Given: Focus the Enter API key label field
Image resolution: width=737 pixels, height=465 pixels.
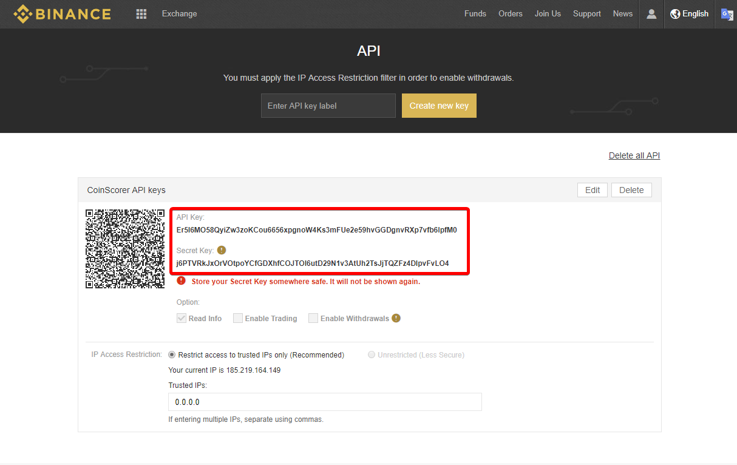Looking at the screenshot, I should pos(328,106).
